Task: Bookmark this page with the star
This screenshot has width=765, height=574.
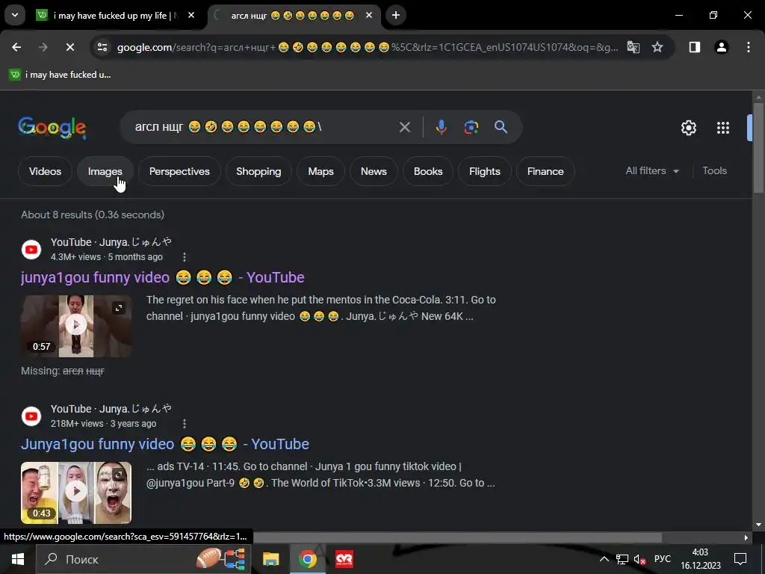Action: (657, 47)
